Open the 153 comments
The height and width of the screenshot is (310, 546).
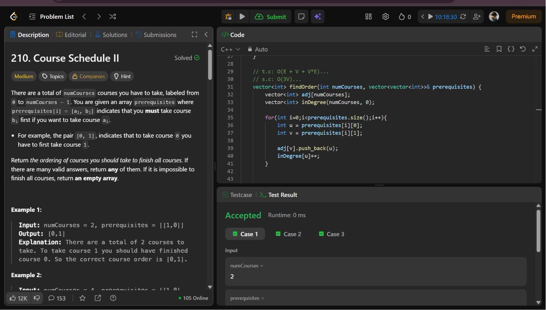pyautogui.click(x=57, y=298)
